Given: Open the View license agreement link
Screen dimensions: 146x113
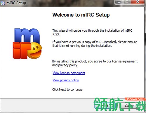Looking at the screenshot, I should click(x=69, y=73).
